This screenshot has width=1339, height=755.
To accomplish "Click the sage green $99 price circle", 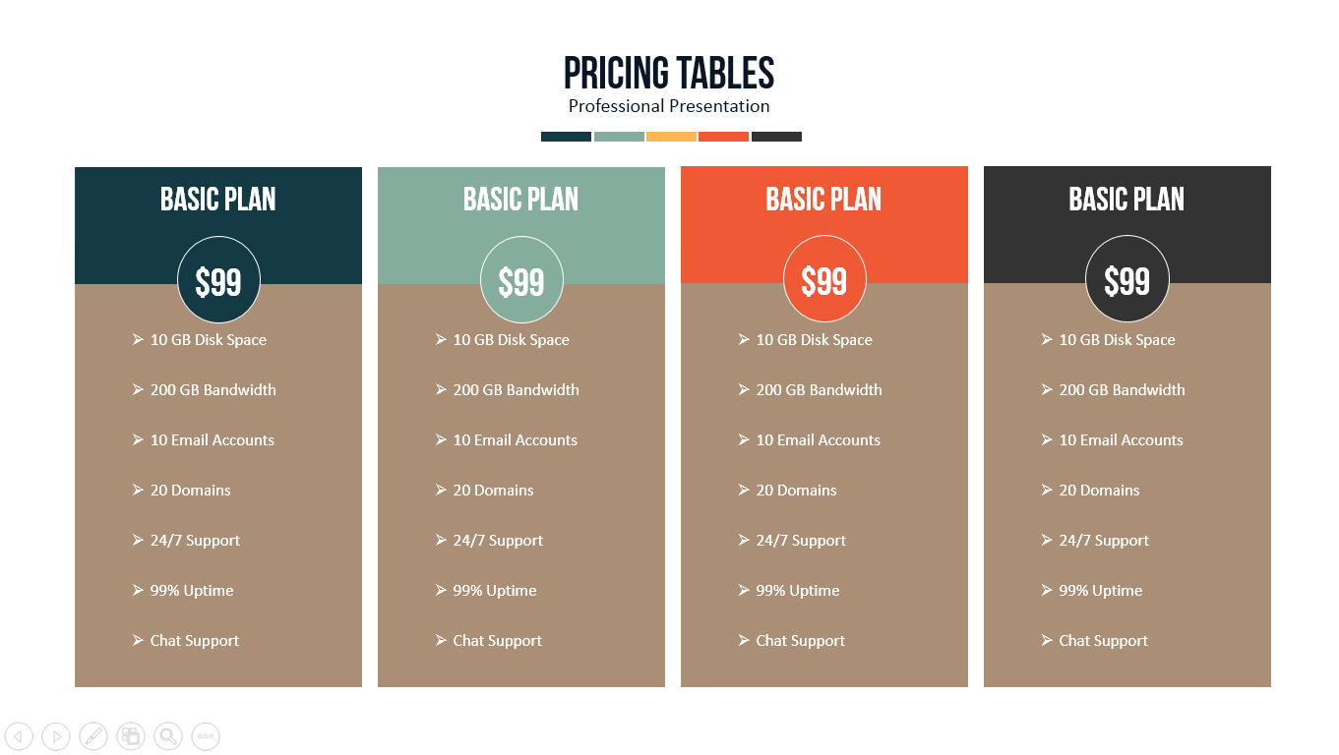I will (x=521, y=281).
